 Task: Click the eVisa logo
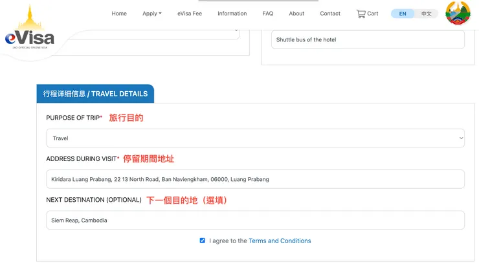pos(30,28)
